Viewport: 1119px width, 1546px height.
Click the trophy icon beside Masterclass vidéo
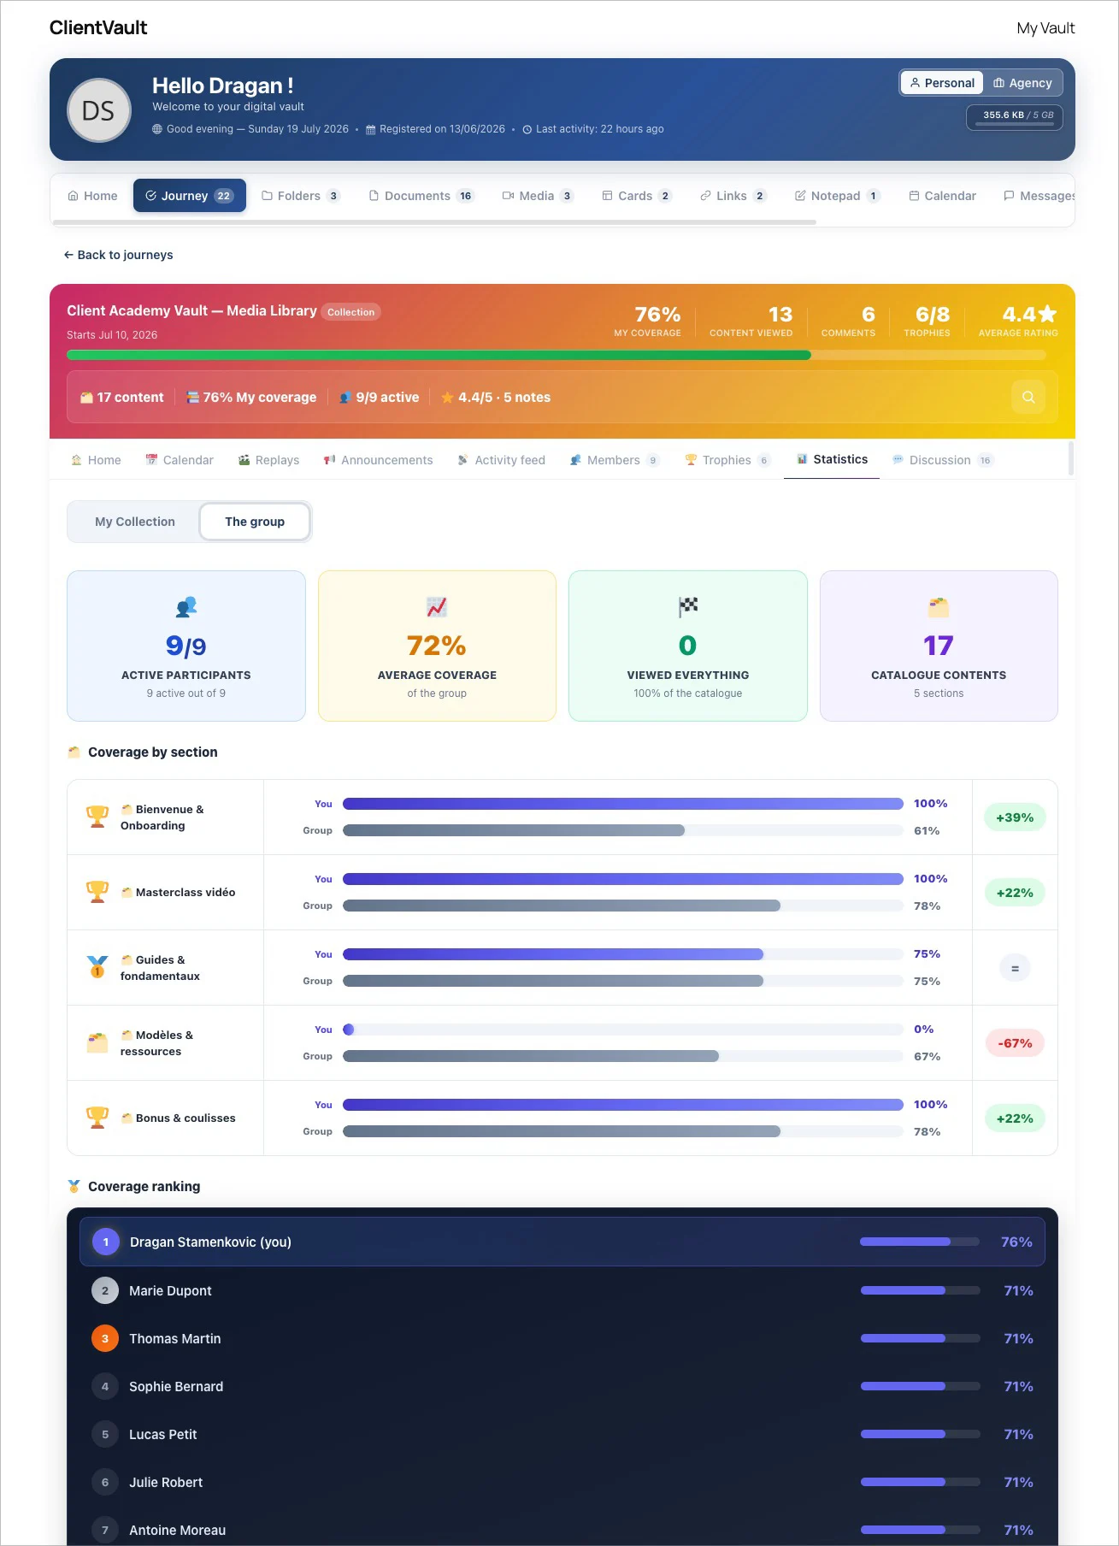pyautogui.click(x=97, y=892)
